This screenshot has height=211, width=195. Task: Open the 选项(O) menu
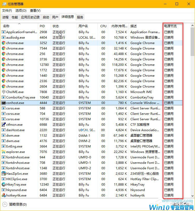(21, 10)
